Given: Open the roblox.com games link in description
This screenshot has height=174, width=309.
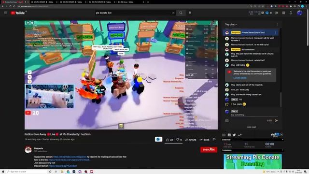Looking at the screenshot, I should [x=69, y=160].
